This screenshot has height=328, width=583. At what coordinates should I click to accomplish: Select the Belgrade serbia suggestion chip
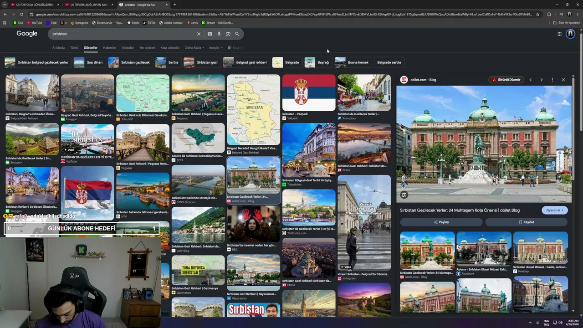(389, 62)
